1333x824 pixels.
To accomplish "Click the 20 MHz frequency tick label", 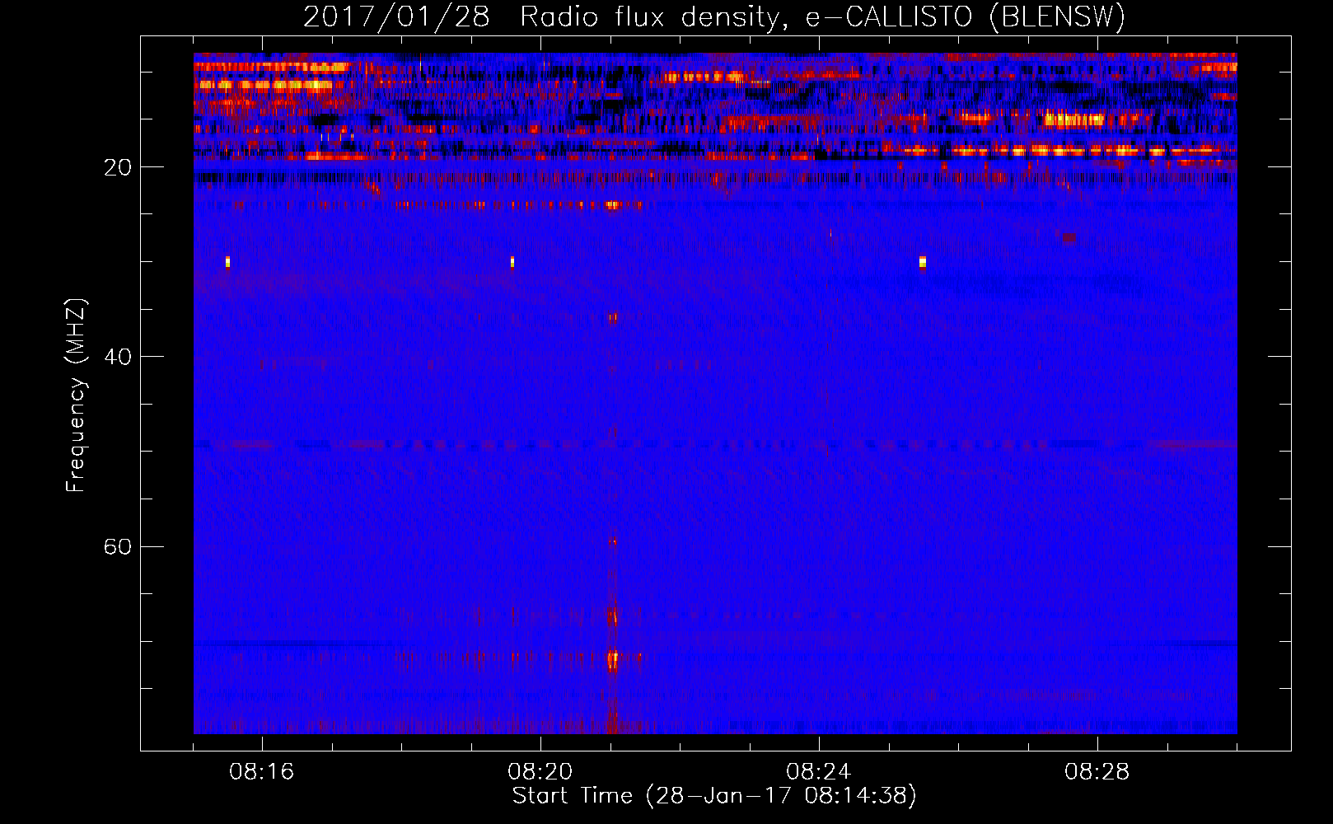I will 118,167.
